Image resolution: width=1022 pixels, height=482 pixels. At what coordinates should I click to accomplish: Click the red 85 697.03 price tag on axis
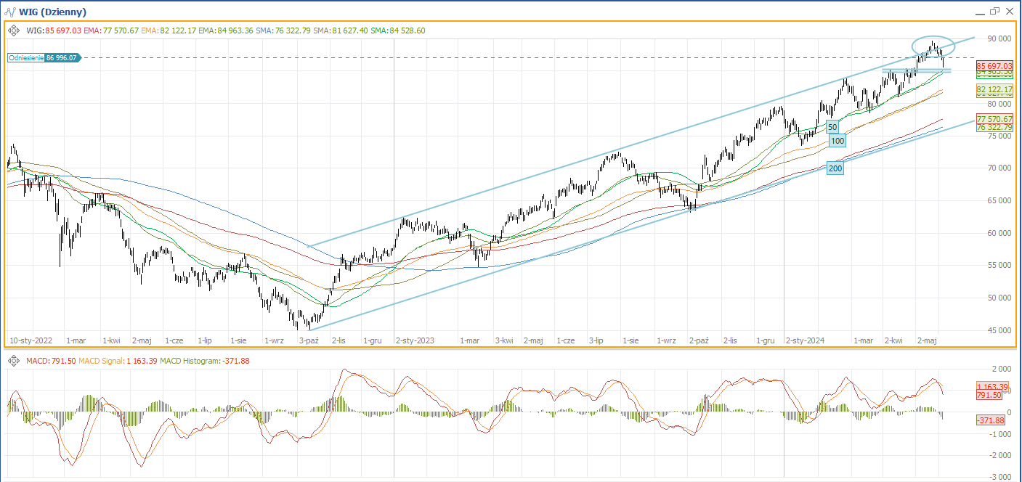994,66
